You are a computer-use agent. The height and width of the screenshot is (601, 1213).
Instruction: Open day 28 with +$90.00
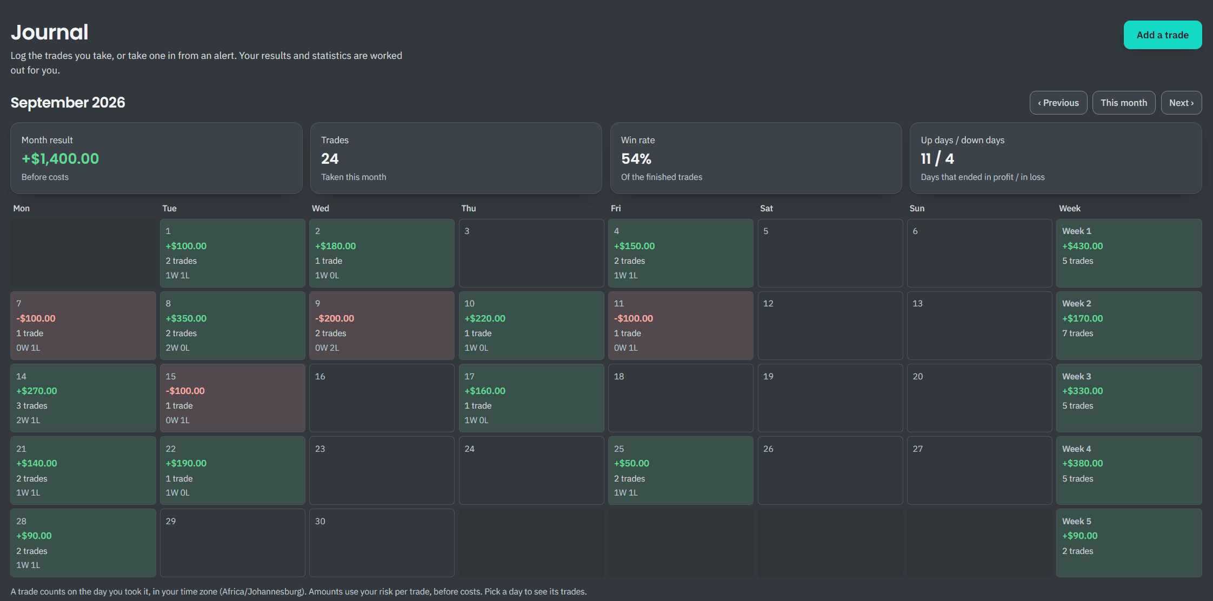[83, 543]
